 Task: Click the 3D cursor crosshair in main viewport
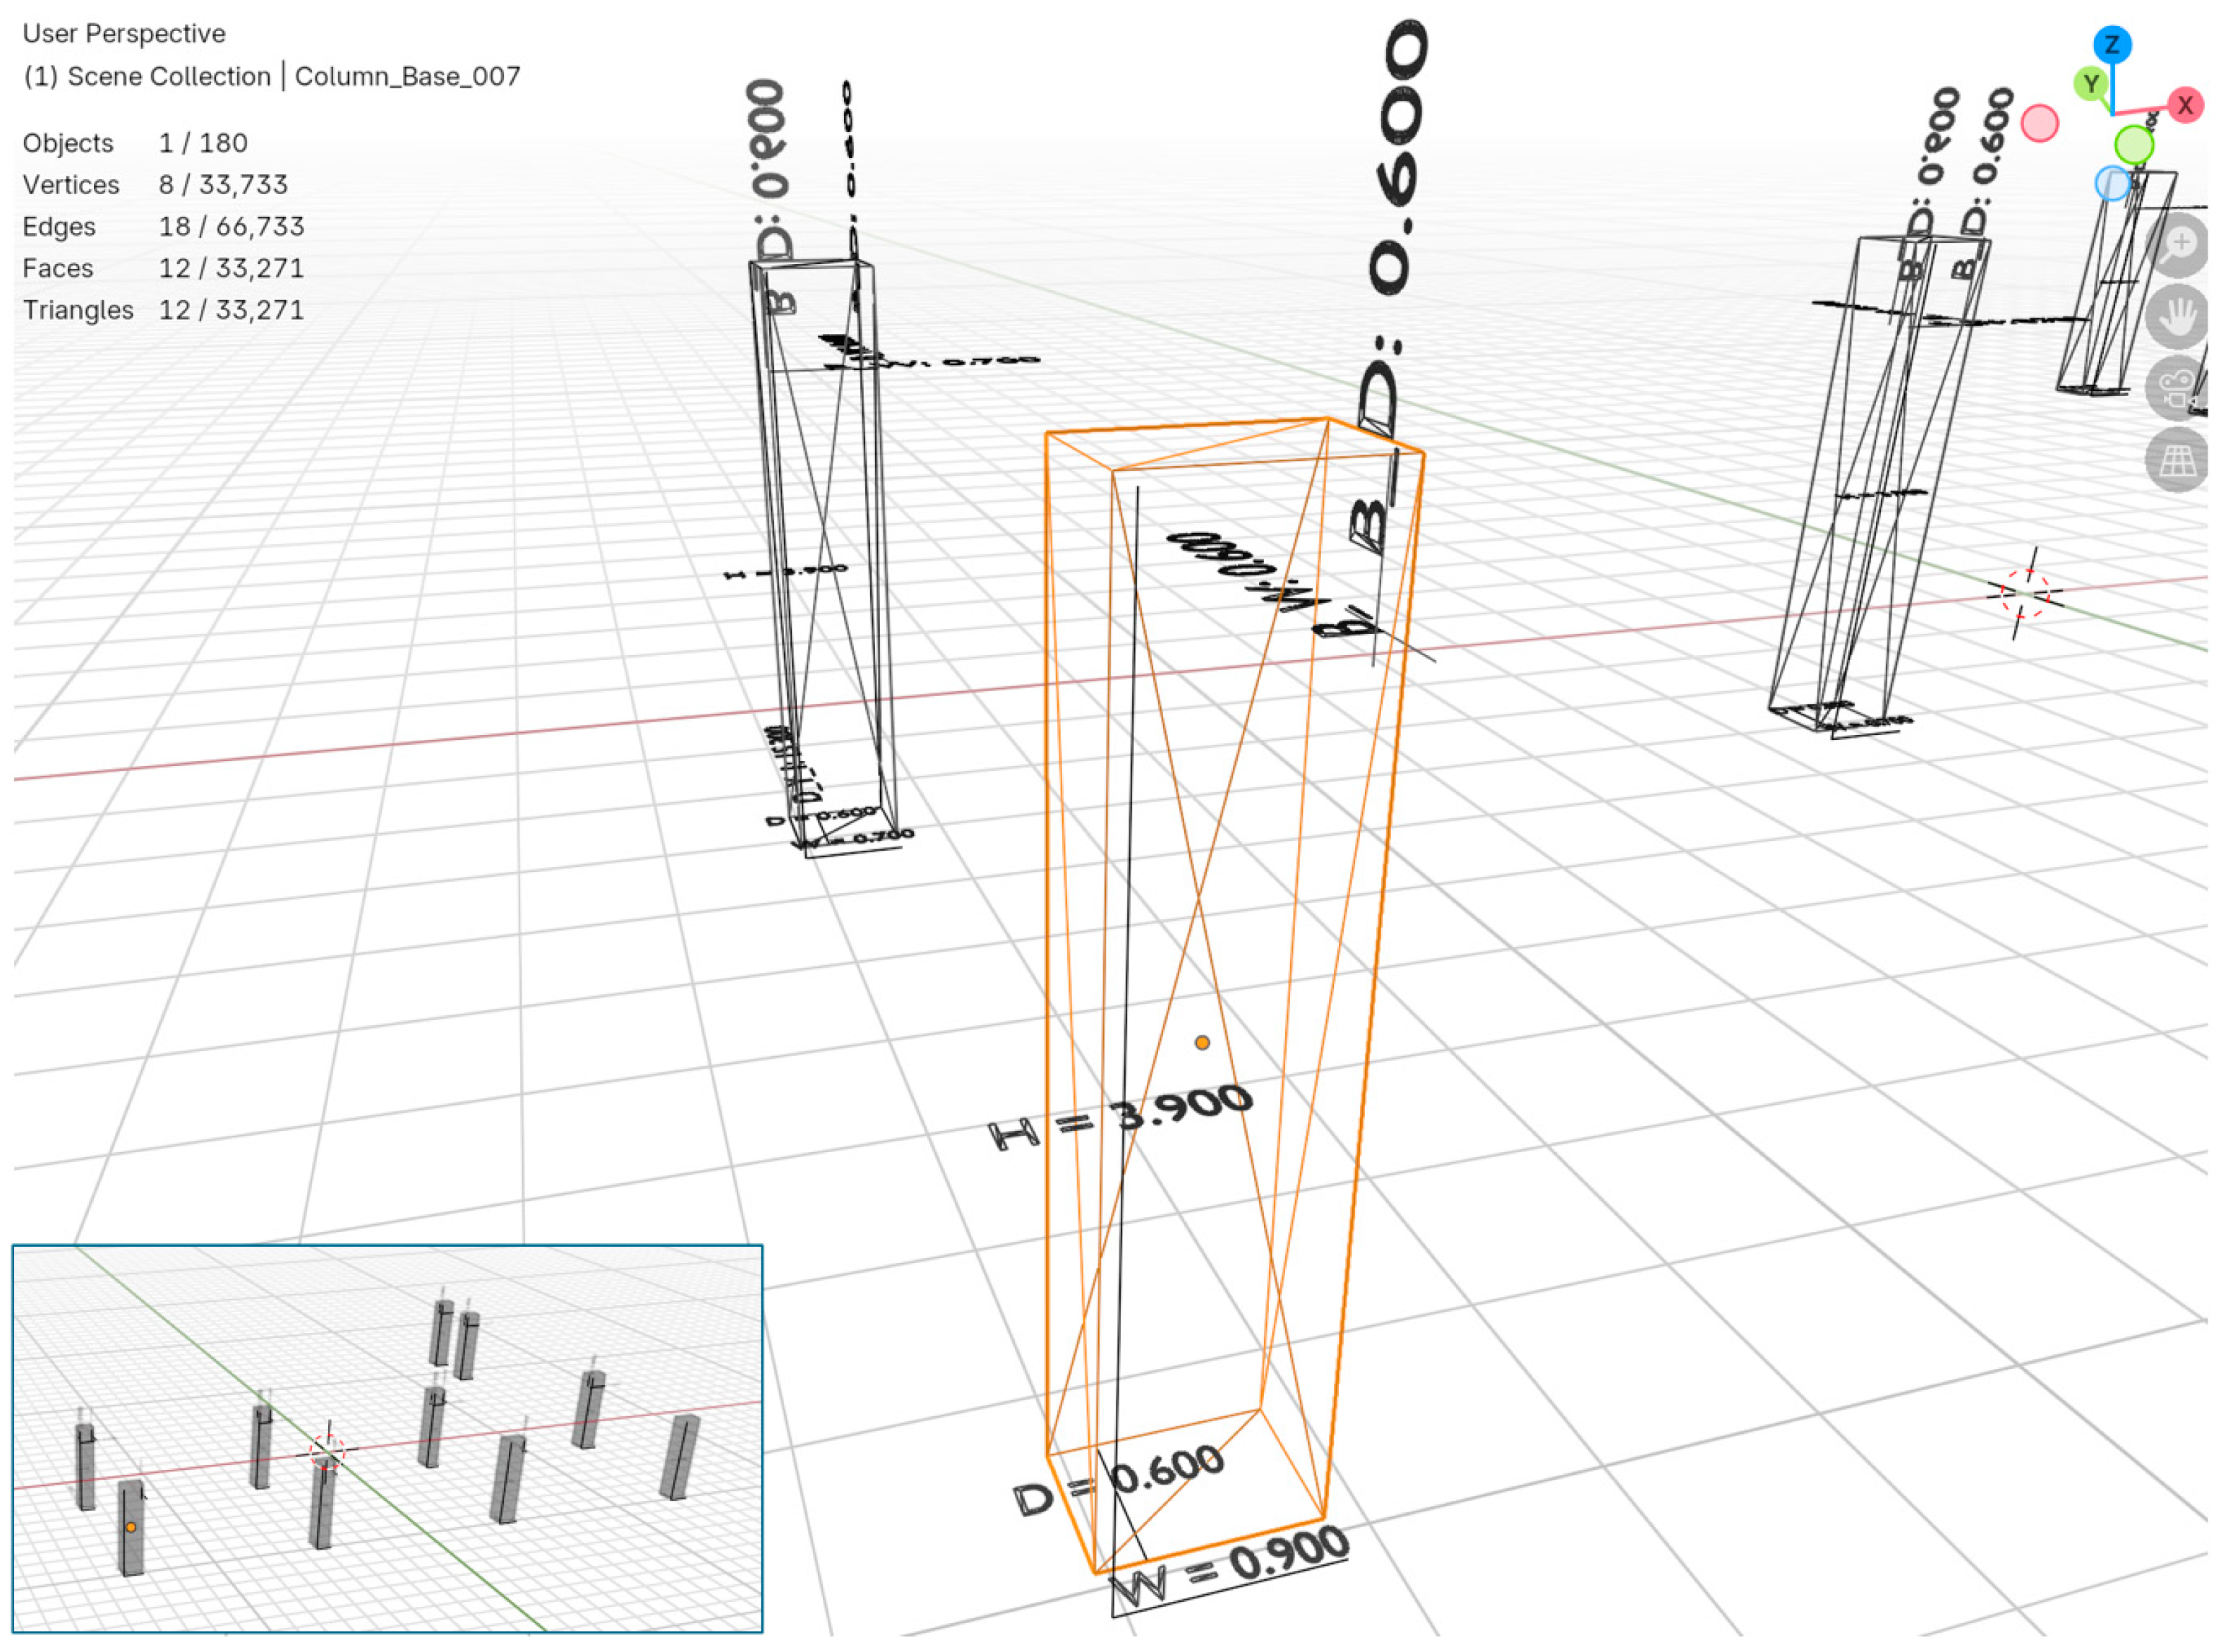2024,593
